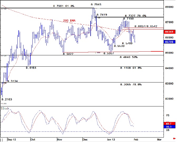Click the Mar date axis label
Screen dimensions: 177x142
coord(159,140)
